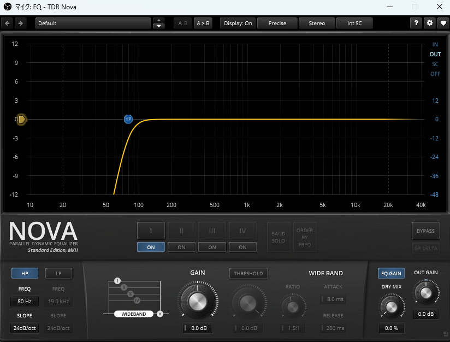Select the WIDEBAND label
This screenshot has width=450, height=342.
(x=133, y=314)
